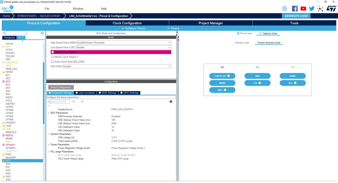Select LWIP in the peripheral list
338x183 pixels.
[8, 129]
